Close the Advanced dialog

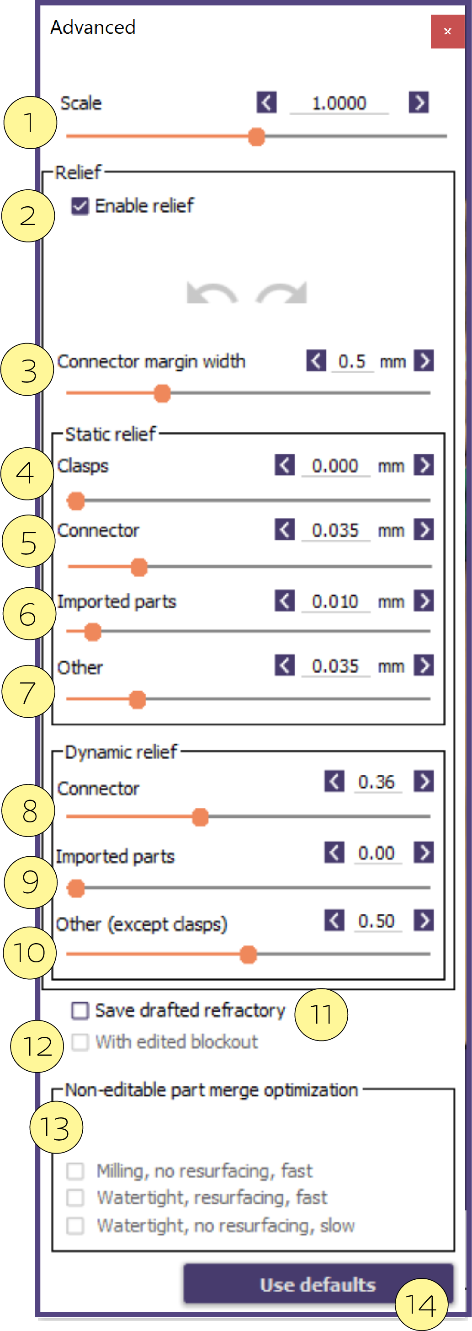[x=448, y=32]
